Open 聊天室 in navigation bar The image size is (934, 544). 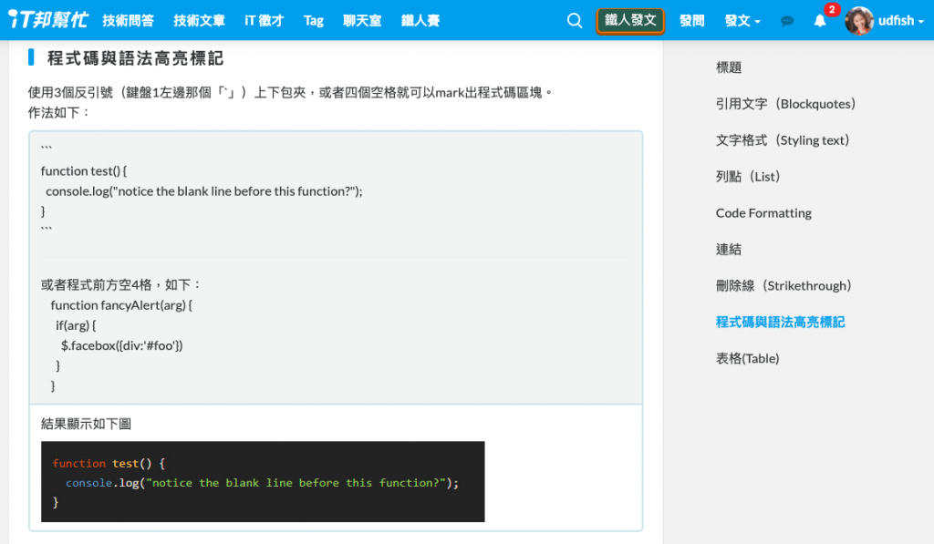click(x=361, y=21)
